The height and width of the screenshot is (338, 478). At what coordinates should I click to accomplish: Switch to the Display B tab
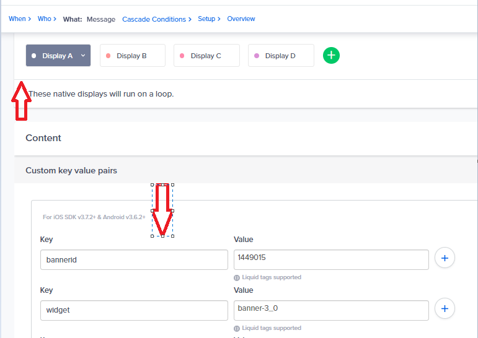(133, 56)
